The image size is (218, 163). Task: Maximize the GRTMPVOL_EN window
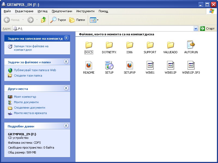207,5
